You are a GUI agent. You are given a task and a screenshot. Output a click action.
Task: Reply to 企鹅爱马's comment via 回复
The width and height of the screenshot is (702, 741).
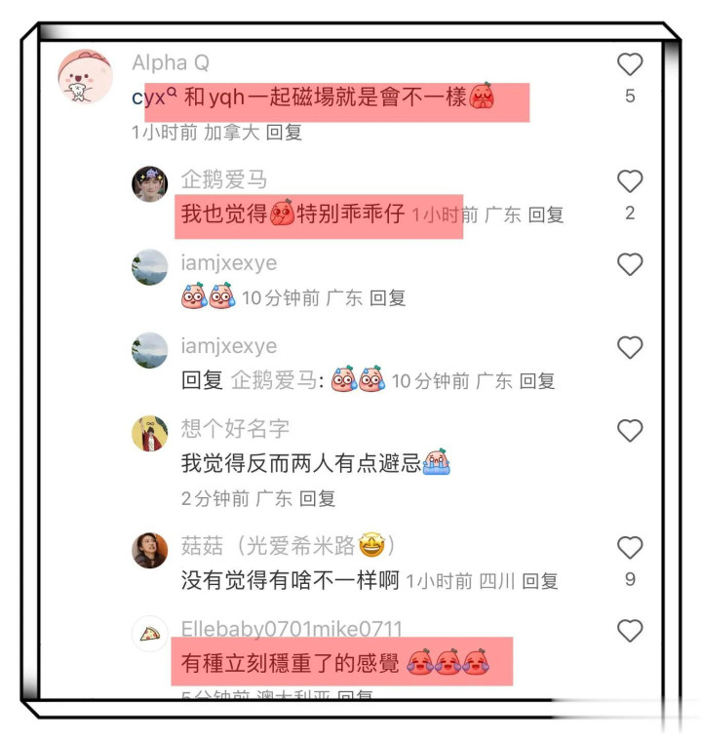pyautogui.click(x=546, y=215)
